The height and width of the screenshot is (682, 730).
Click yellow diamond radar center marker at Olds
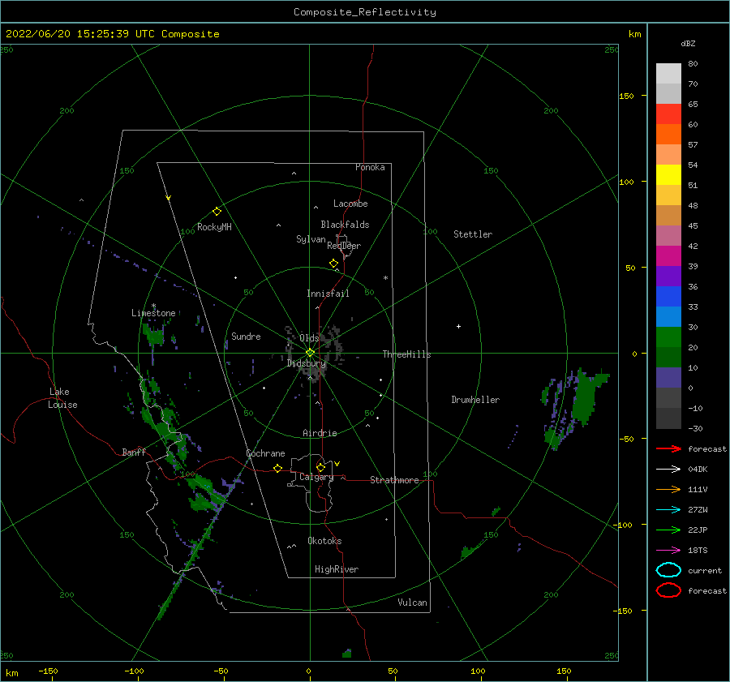(x=310, y=353)
